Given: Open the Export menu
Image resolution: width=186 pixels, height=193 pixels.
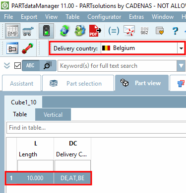Looking at the screenshot, I should pos(29,17).
